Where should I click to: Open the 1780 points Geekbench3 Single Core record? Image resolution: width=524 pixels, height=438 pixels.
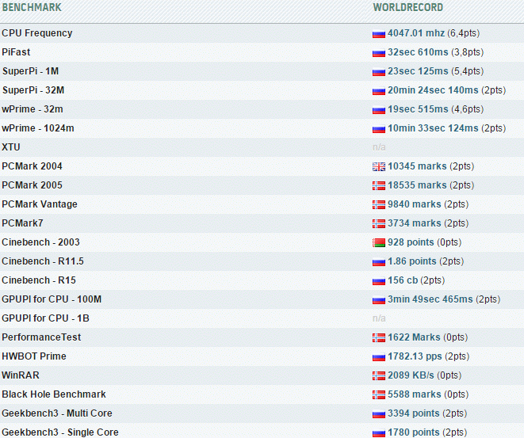[413, 432]
